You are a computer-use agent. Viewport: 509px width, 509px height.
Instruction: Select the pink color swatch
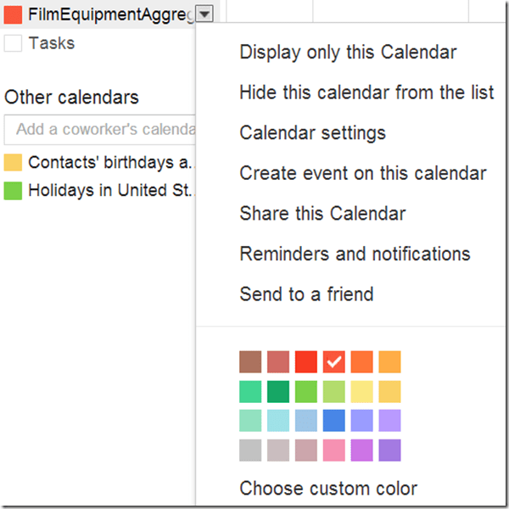[x=333, y=450]
